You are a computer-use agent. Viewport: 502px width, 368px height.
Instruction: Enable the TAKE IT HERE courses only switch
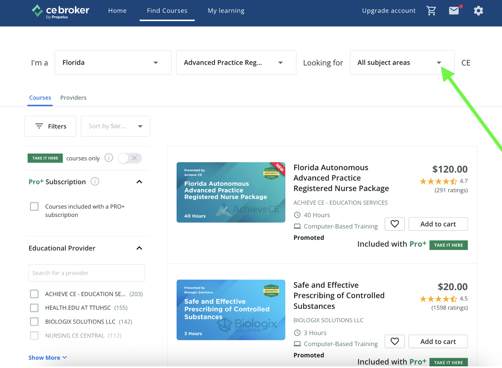click(130, 158)
